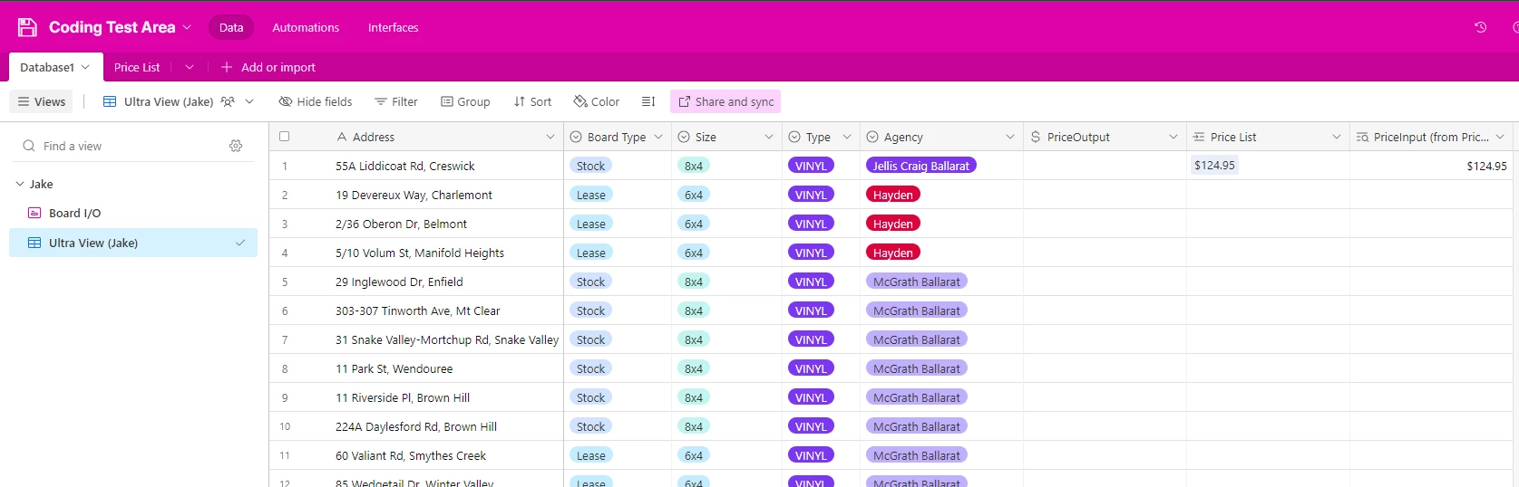Click the row height icon in toolbar
The height and width of the screenshot is (487, 1519).
click(x=648, y=101)
